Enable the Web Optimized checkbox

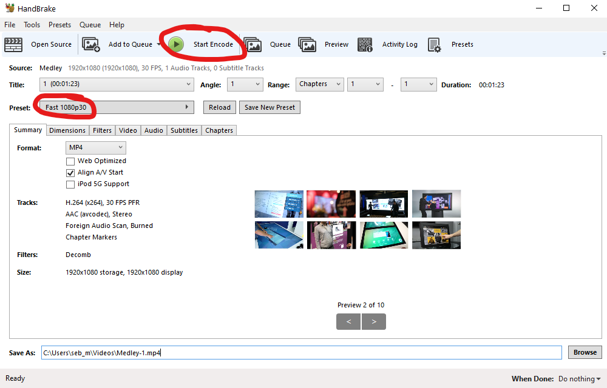70,161
